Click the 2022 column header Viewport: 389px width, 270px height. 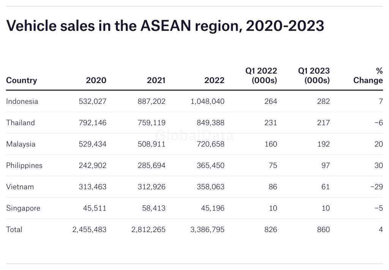[x=214, y=80]
